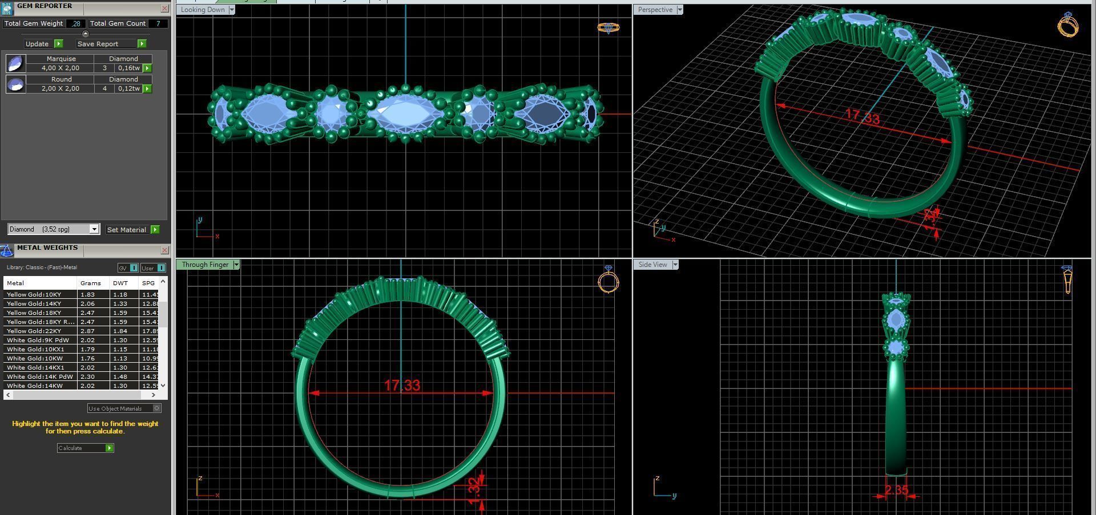This screenshot has width=1096, height=515.
Task: Click the Round gem thumbnail
Action: tap(15, 84)
